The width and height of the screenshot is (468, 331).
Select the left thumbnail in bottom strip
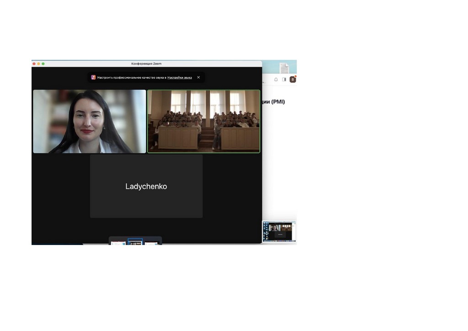coord(118,243)
